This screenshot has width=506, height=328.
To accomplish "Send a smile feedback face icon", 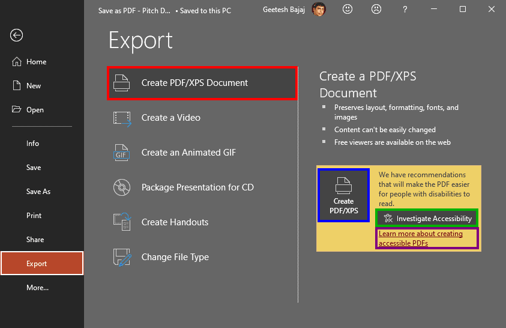I will point(348,9).
